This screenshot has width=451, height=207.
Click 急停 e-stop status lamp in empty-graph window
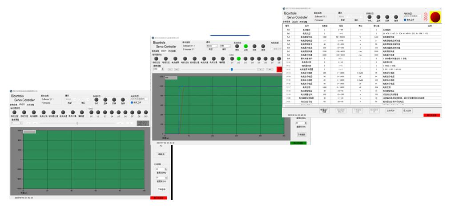click(x=123, y=100)
